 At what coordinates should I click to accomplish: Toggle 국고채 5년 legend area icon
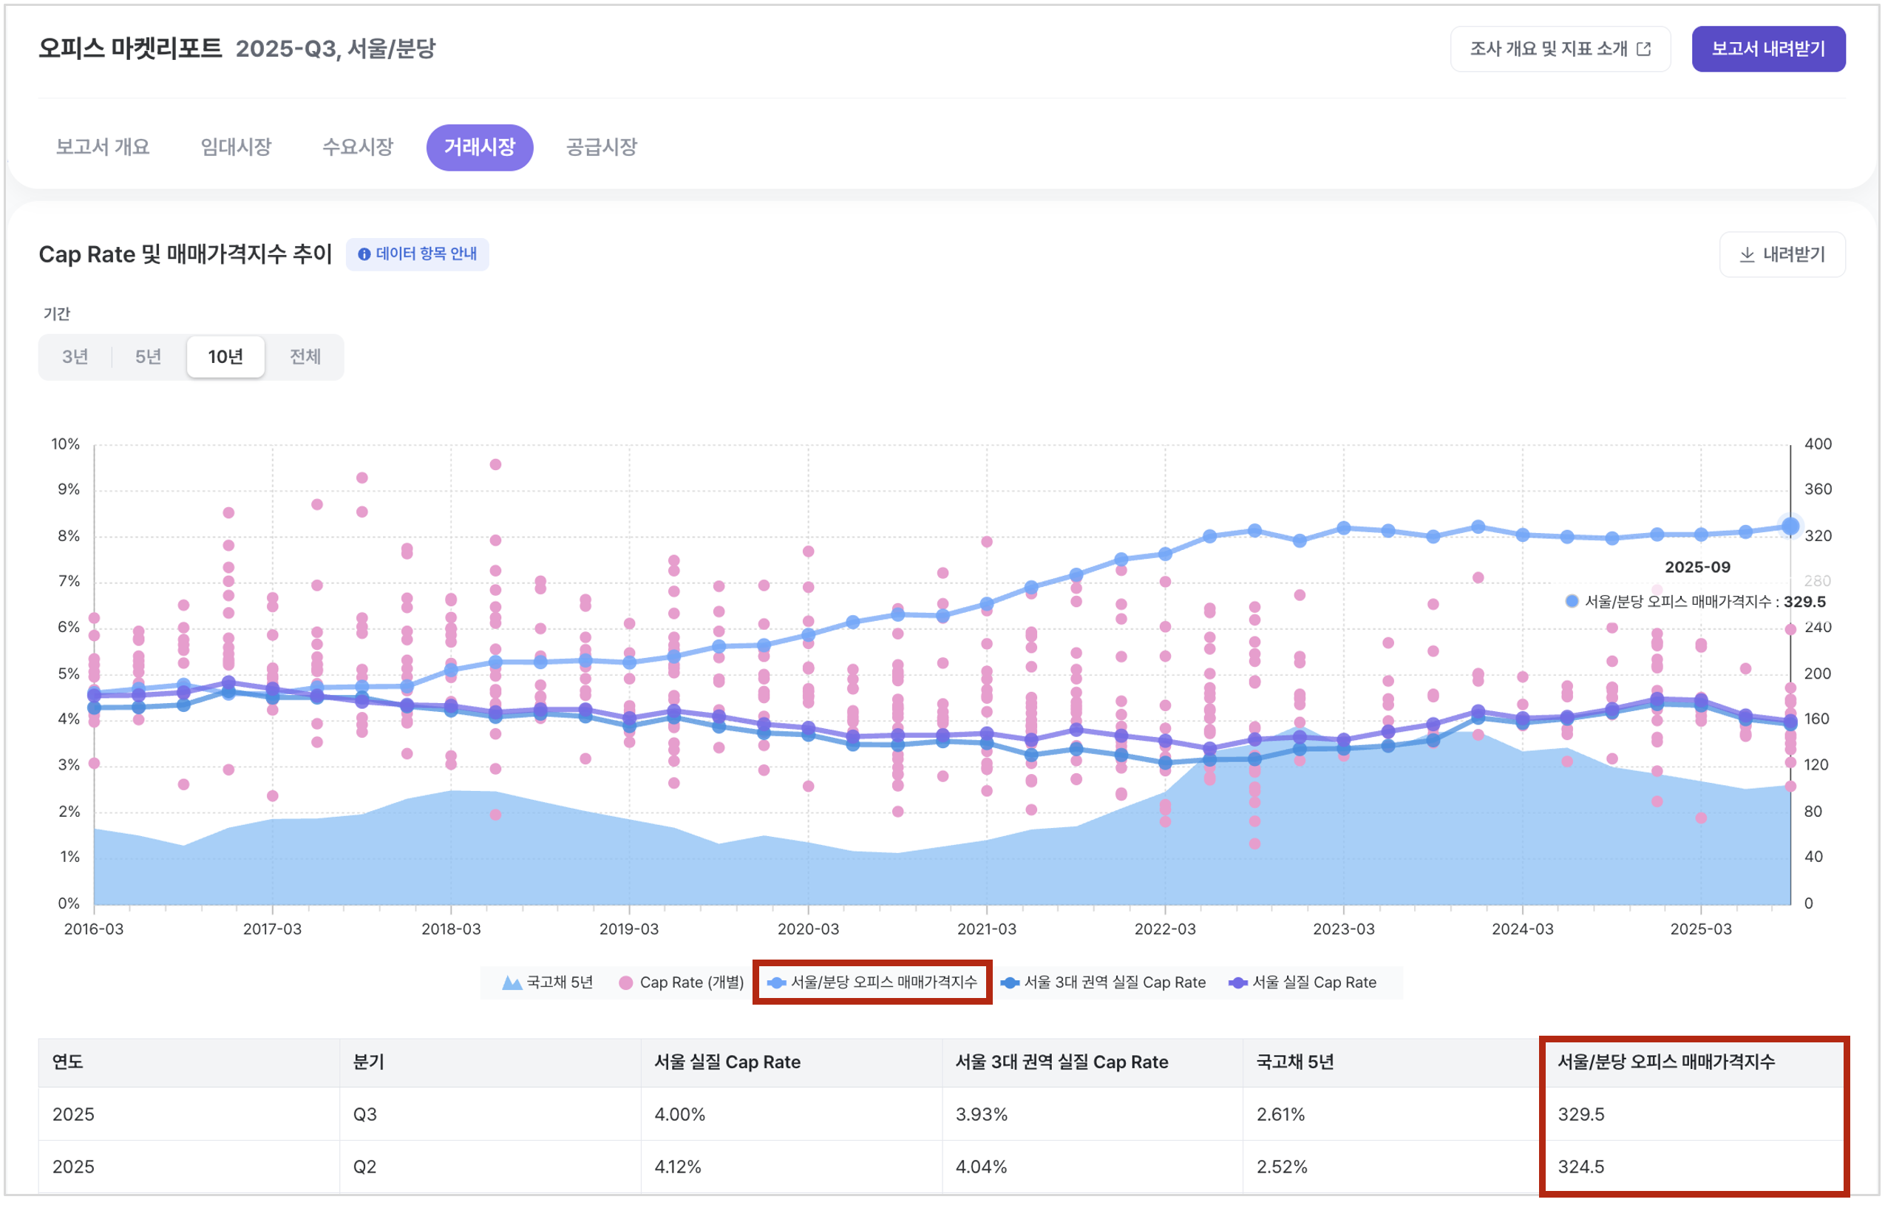(x=512, y=982)
